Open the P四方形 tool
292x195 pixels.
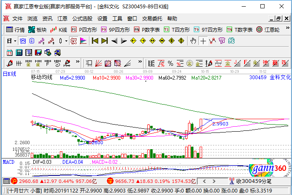click(x=84, y=30)
